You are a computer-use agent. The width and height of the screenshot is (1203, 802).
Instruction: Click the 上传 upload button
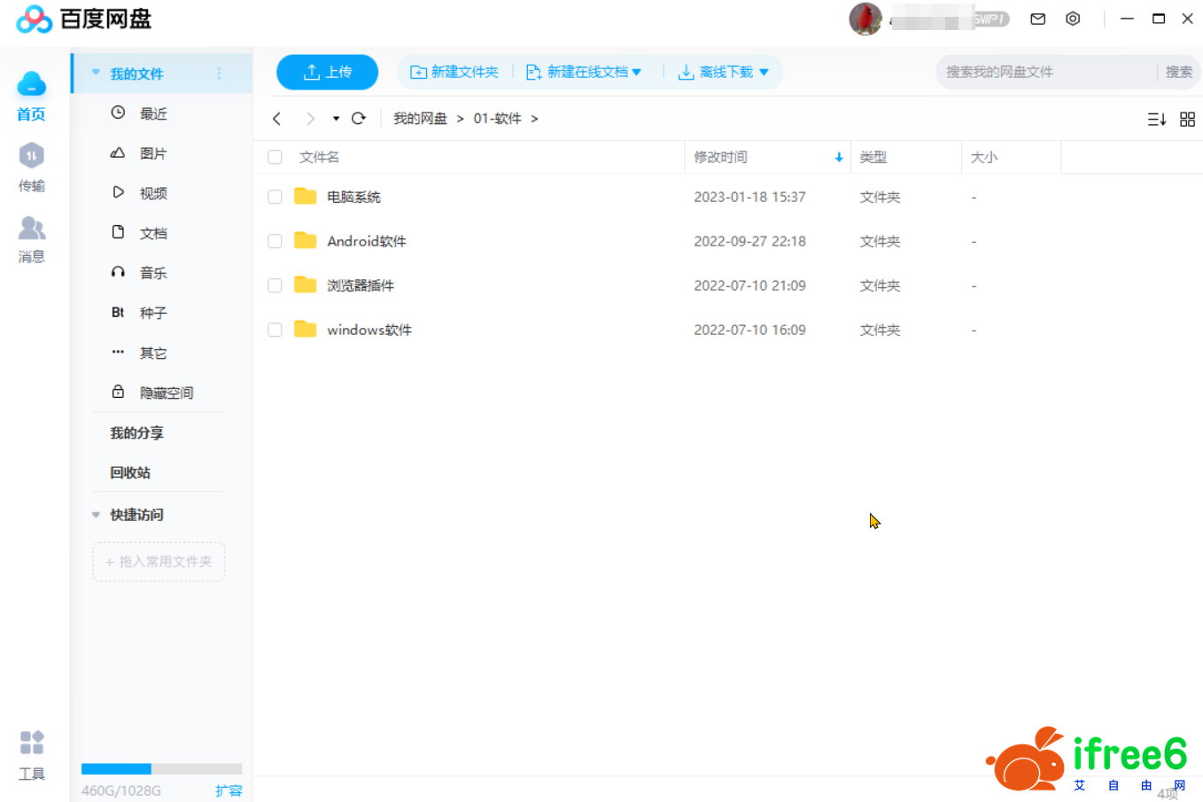tap(327, 72)
